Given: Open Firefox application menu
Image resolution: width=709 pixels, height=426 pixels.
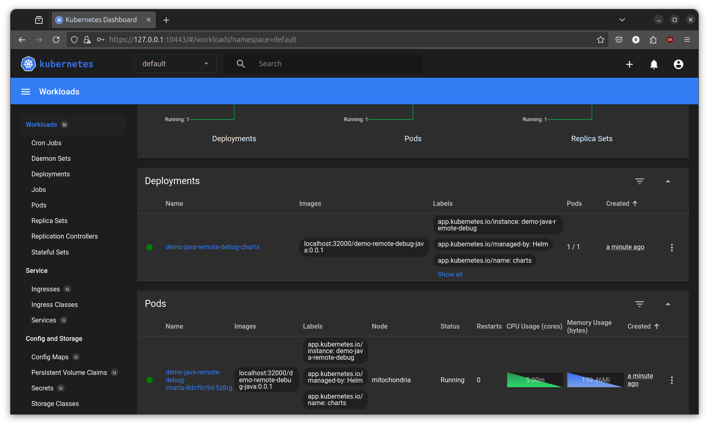Looking at the screenshot, I should 687,40.
